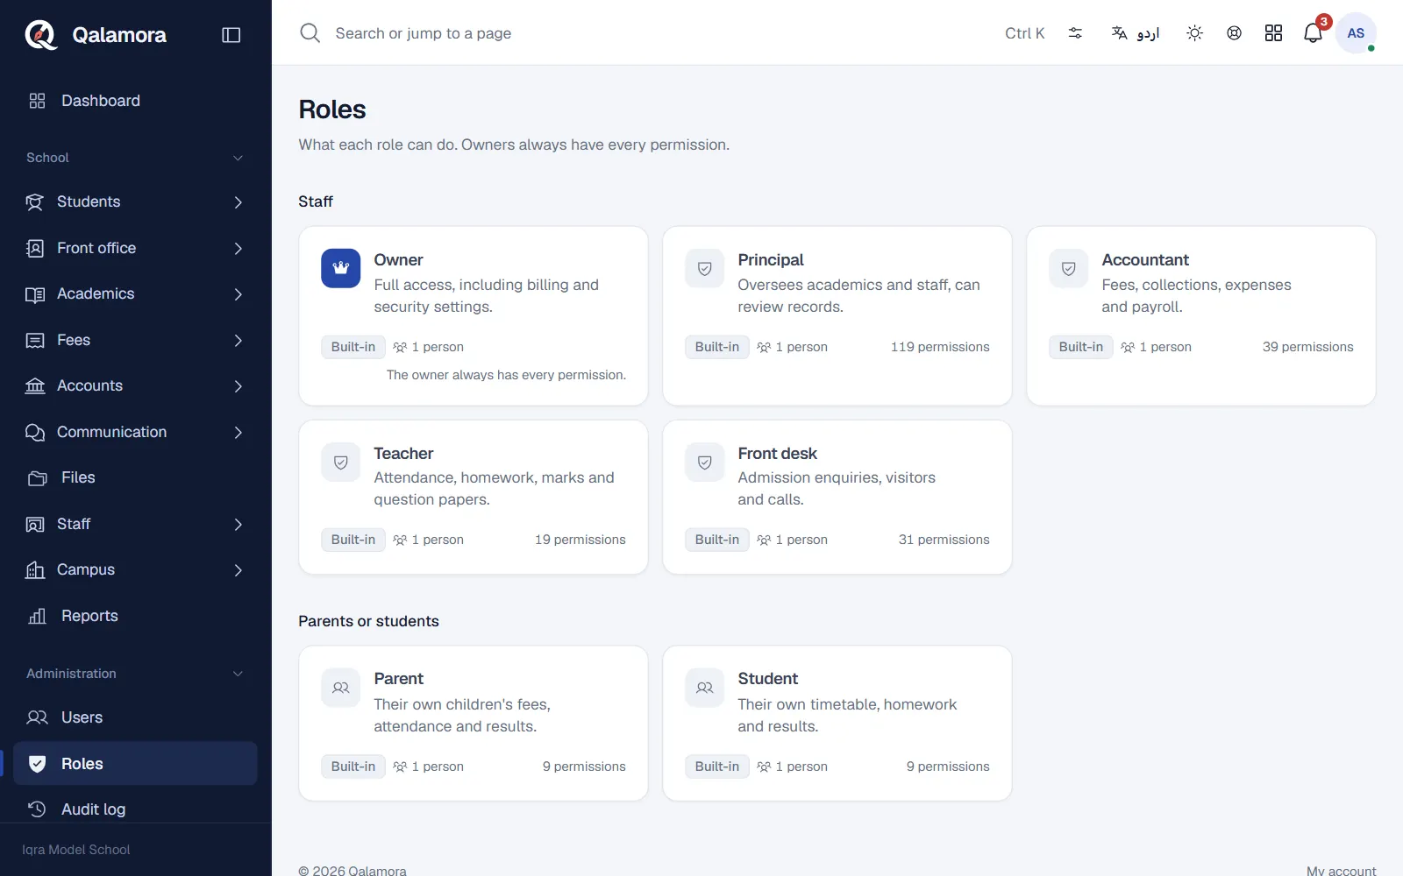Click "119 permissions" on Principal card
Viewport: 1403px width, 876px height.
(x=940, y=347)
